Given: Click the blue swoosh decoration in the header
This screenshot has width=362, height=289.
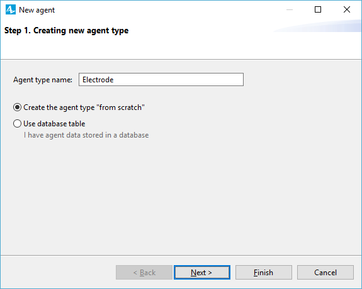Looking at the screenshot, I should [x=318, y=26].
